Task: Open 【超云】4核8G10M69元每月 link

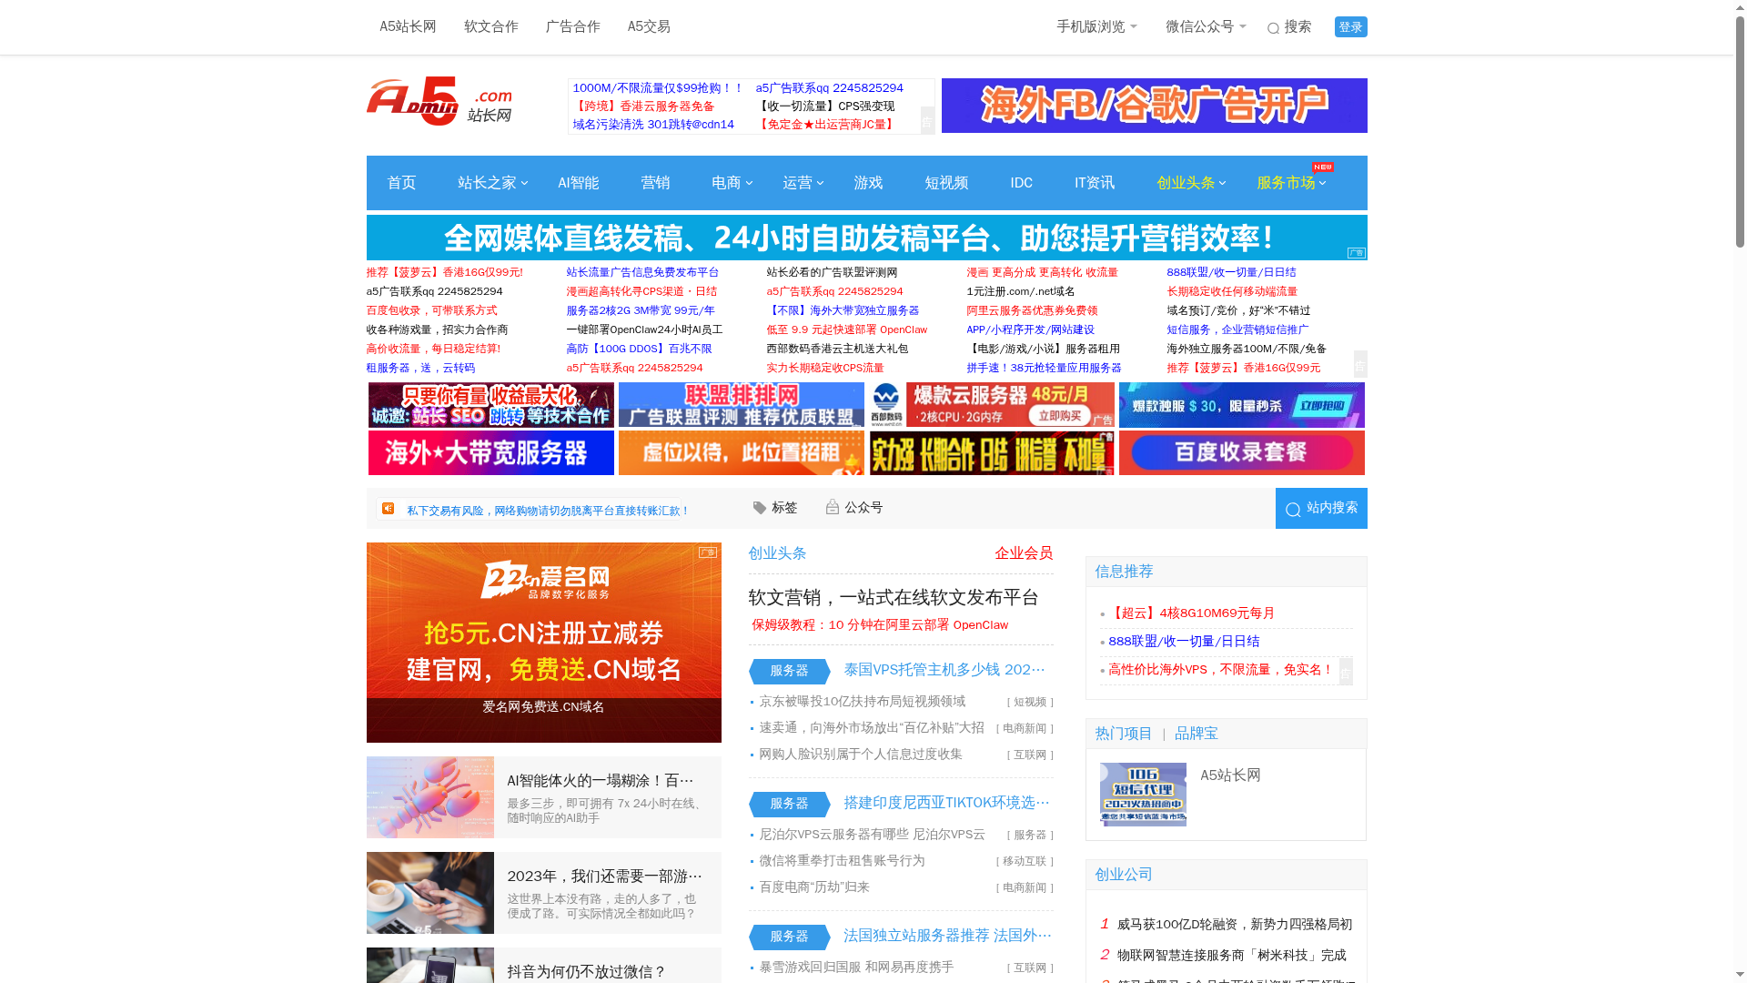Action: [x=1192, y=613]
